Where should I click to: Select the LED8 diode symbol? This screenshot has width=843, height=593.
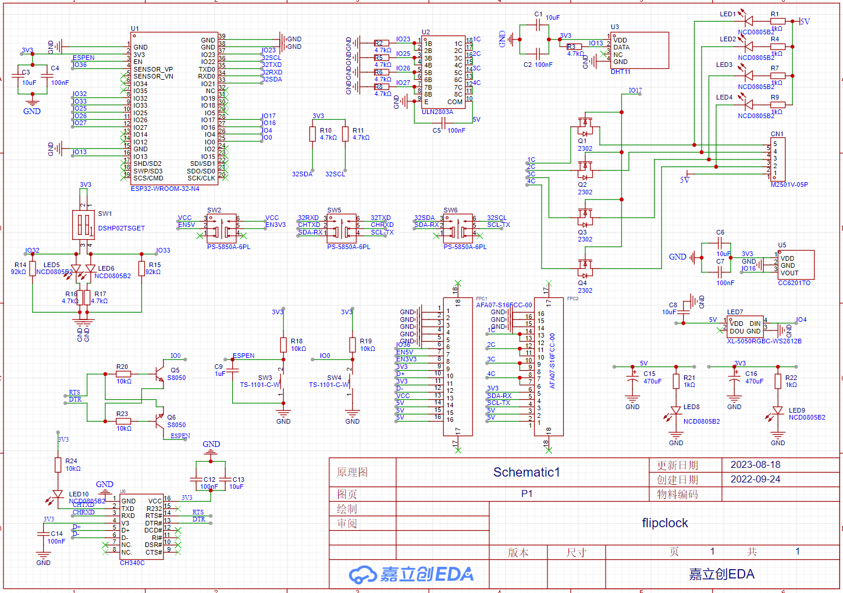click(x=675, y=411)
